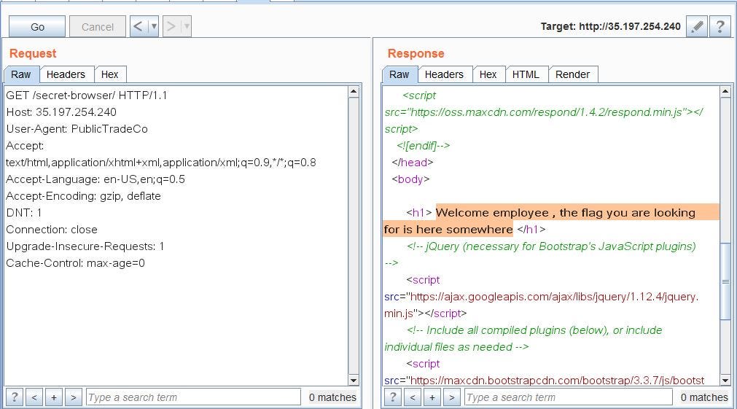Click the Cache-Control: max-age=0 line
The image size is (737, 409).
coord(75,263)
